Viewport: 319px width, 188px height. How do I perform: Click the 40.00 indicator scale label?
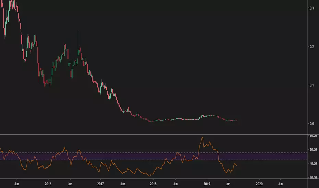(x=313, y=164)
